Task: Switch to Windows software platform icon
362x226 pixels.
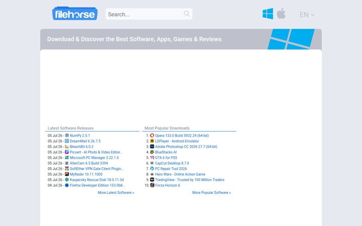Action: click(268, 14)
